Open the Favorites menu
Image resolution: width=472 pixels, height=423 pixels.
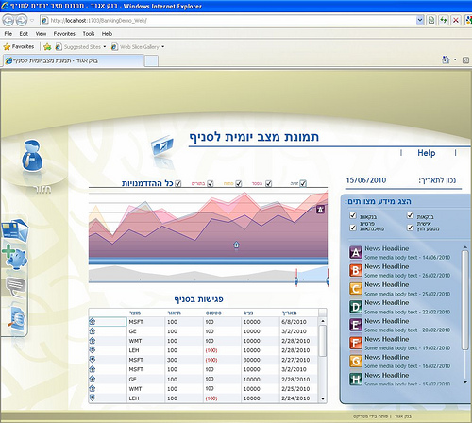point(64,34)
